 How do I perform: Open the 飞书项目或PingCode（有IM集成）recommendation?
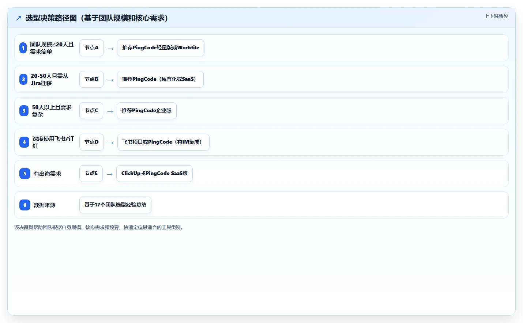point(163,142)
